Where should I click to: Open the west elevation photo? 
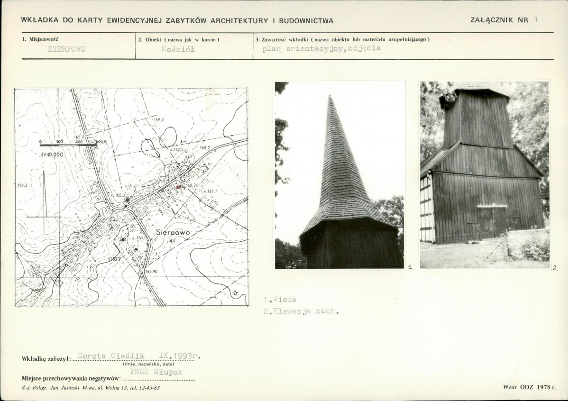tap(484, 175)
